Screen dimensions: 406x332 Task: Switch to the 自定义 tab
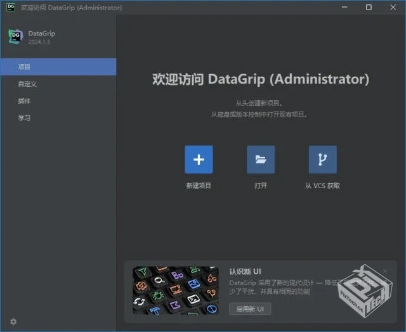[58, 84]
